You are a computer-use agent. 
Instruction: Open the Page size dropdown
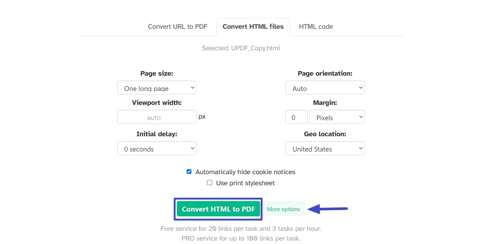click(157, 87)
